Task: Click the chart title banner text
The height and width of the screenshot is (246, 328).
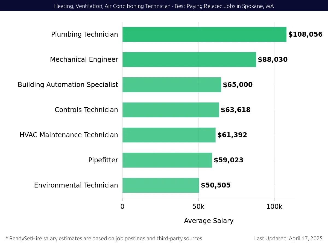Action: pyautogui.click(x=164, y=6)
